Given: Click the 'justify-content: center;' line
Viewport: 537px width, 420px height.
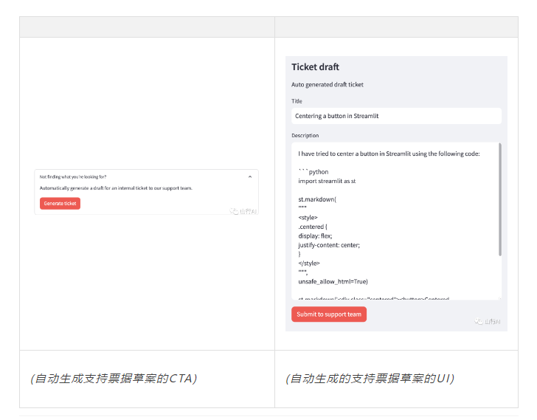Looking at the screenshot, I should [x=329, y=245].
